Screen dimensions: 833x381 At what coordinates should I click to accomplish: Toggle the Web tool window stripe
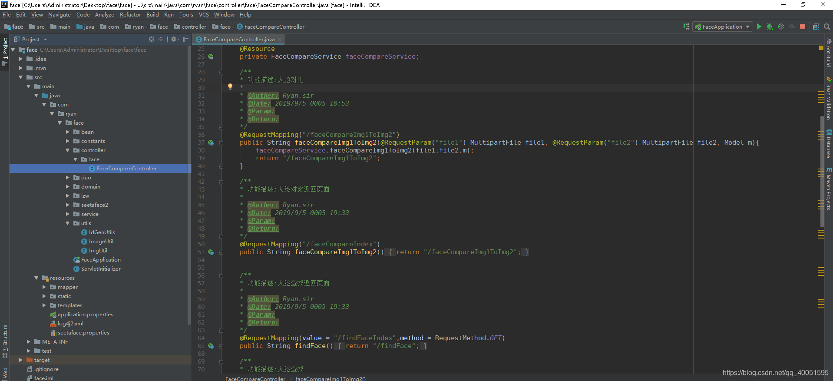point(5,374)
